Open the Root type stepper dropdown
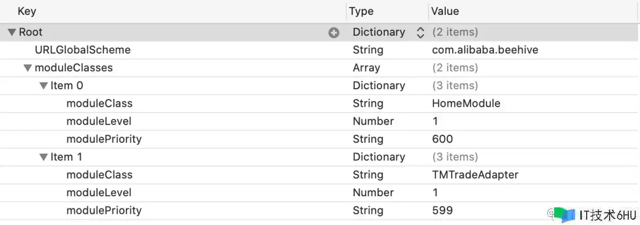Viewport: 640px width, 225px height. click(x=420, y=33)
